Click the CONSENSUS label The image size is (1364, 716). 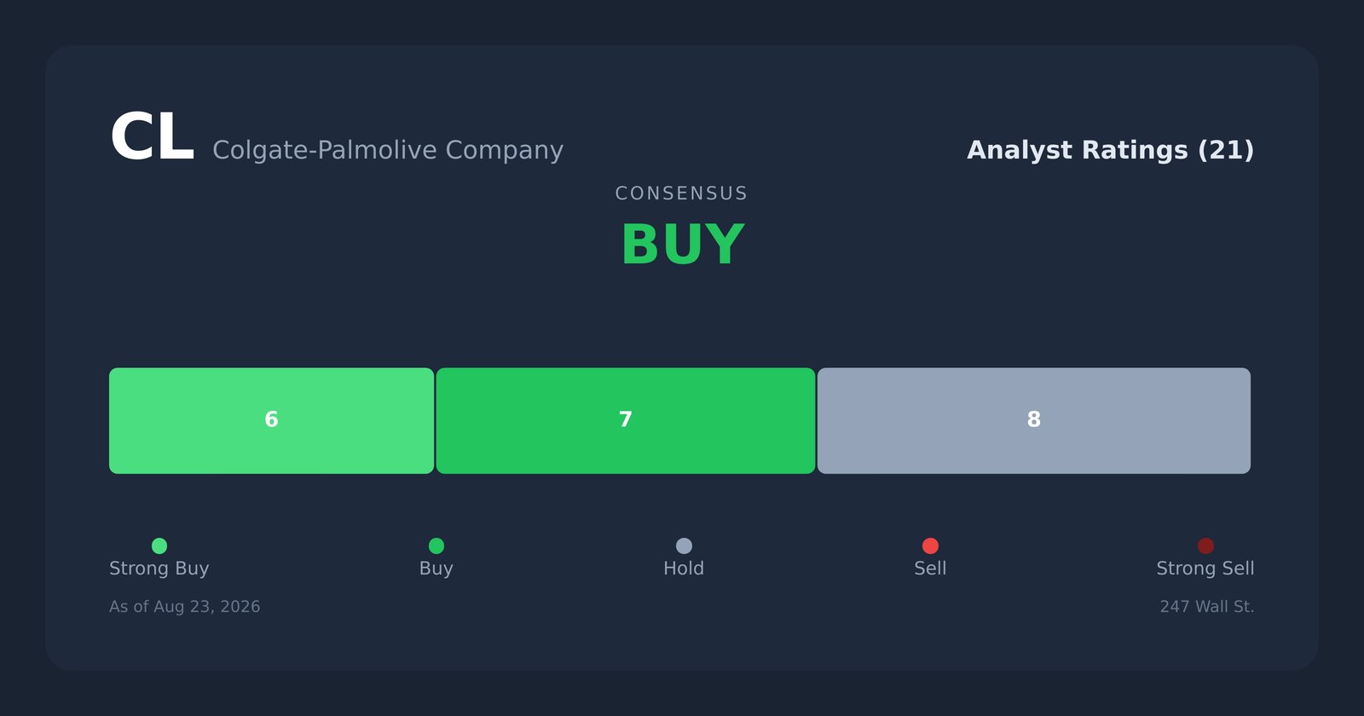tap(682, 193)
